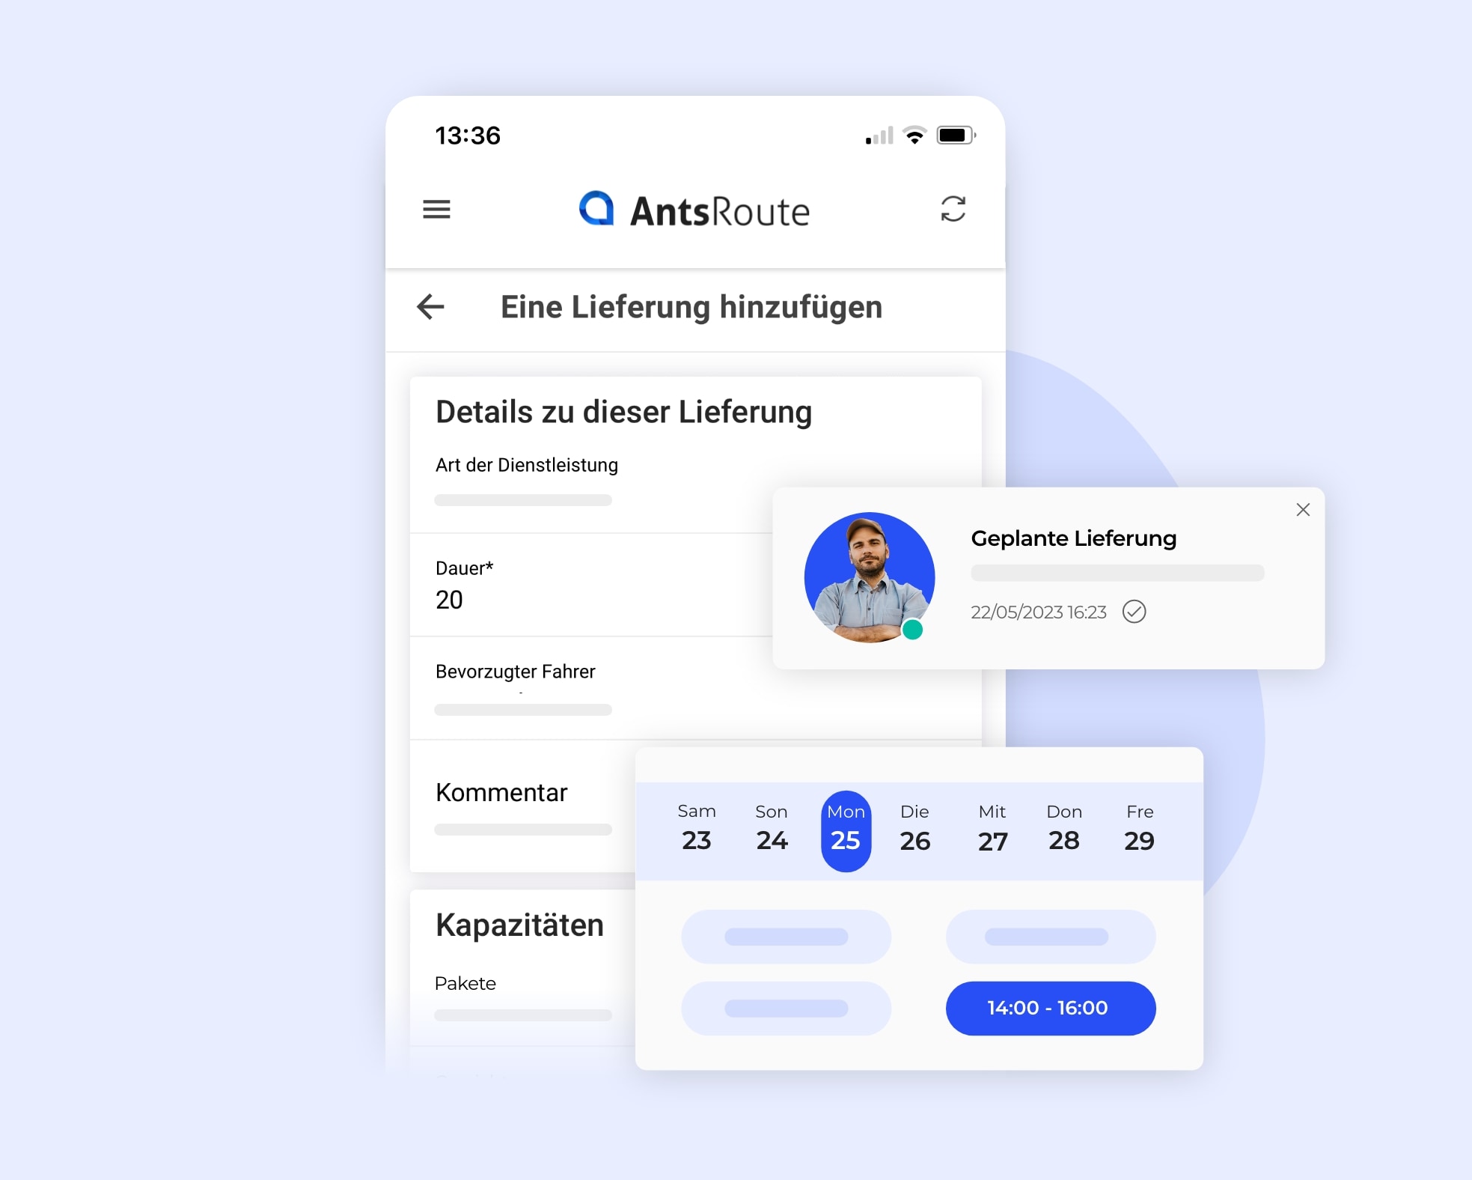Click the hamburger menu icon

pos(439,210)
